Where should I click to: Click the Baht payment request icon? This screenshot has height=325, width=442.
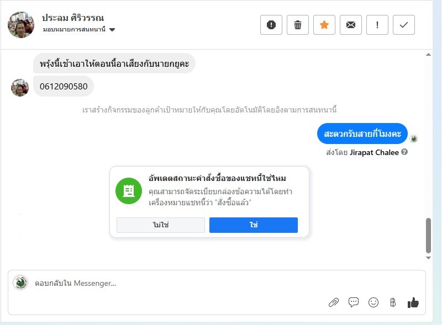pyautogui.click(x=393, y=302)
